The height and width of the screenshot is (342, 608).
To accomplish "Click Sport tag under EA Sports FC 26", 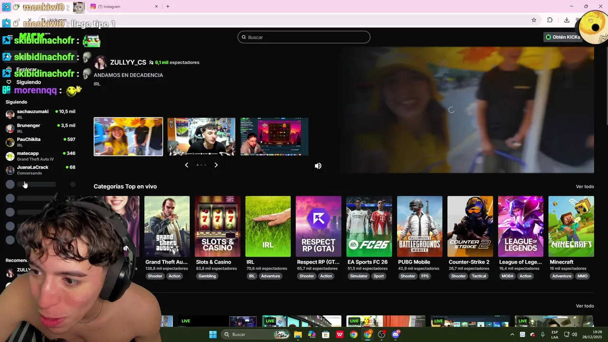I will (379, 276).
